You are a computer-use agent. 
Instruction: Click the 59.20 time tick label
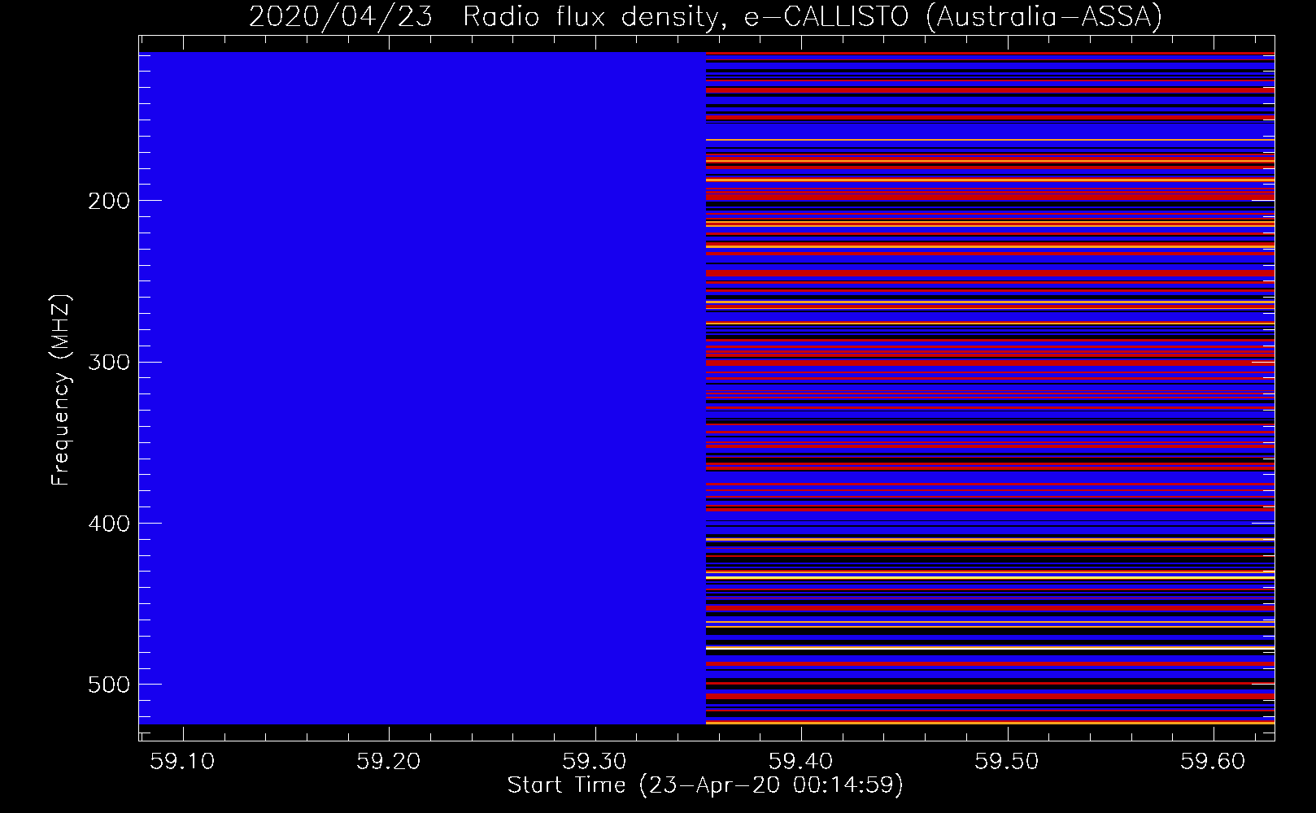[x=390, y=761]
